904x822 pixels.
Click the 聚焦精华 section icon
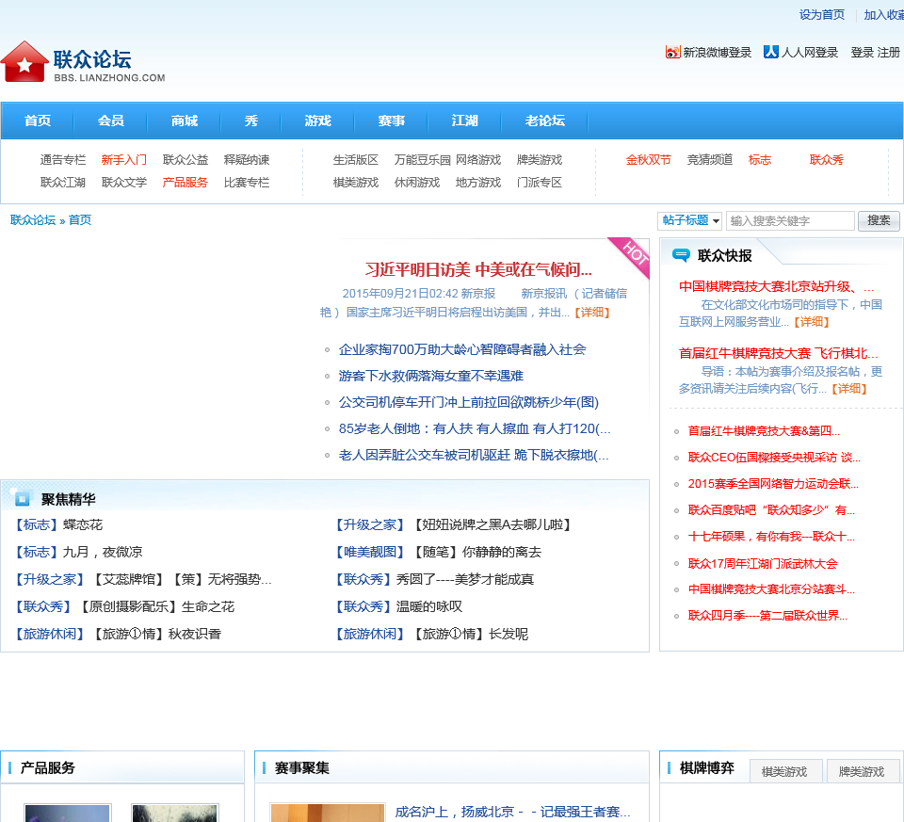[x=22, y=498]
